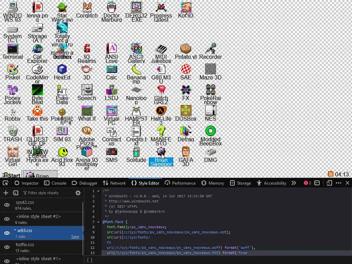Viewport: 352px width, 264px height.
Task: Open devtools ellipsis customize menu
Action: 339,183
